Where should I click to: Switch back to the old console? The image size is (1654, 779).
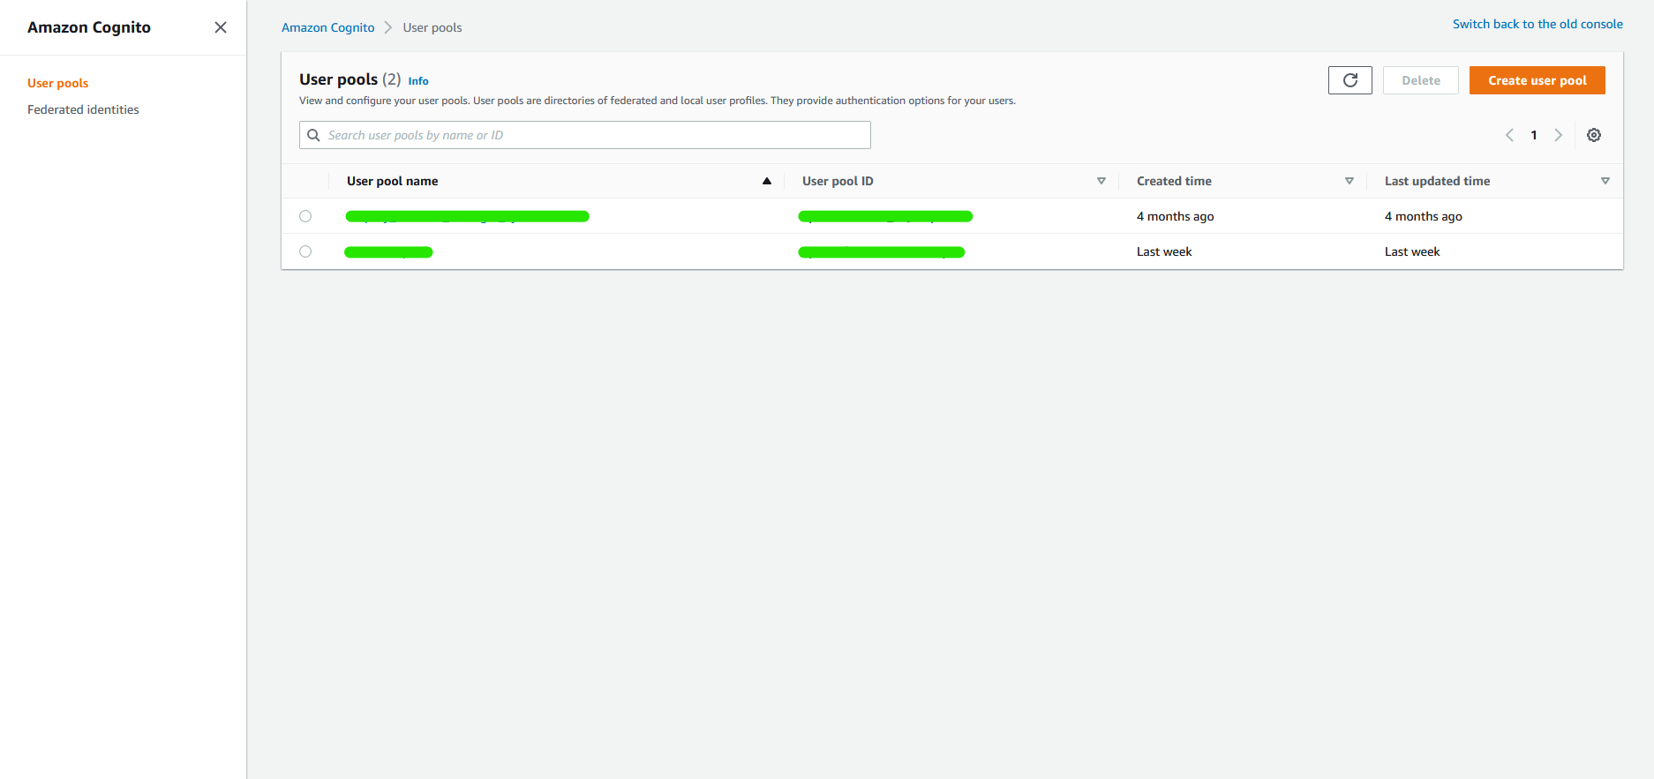(x=1537, y=24)
